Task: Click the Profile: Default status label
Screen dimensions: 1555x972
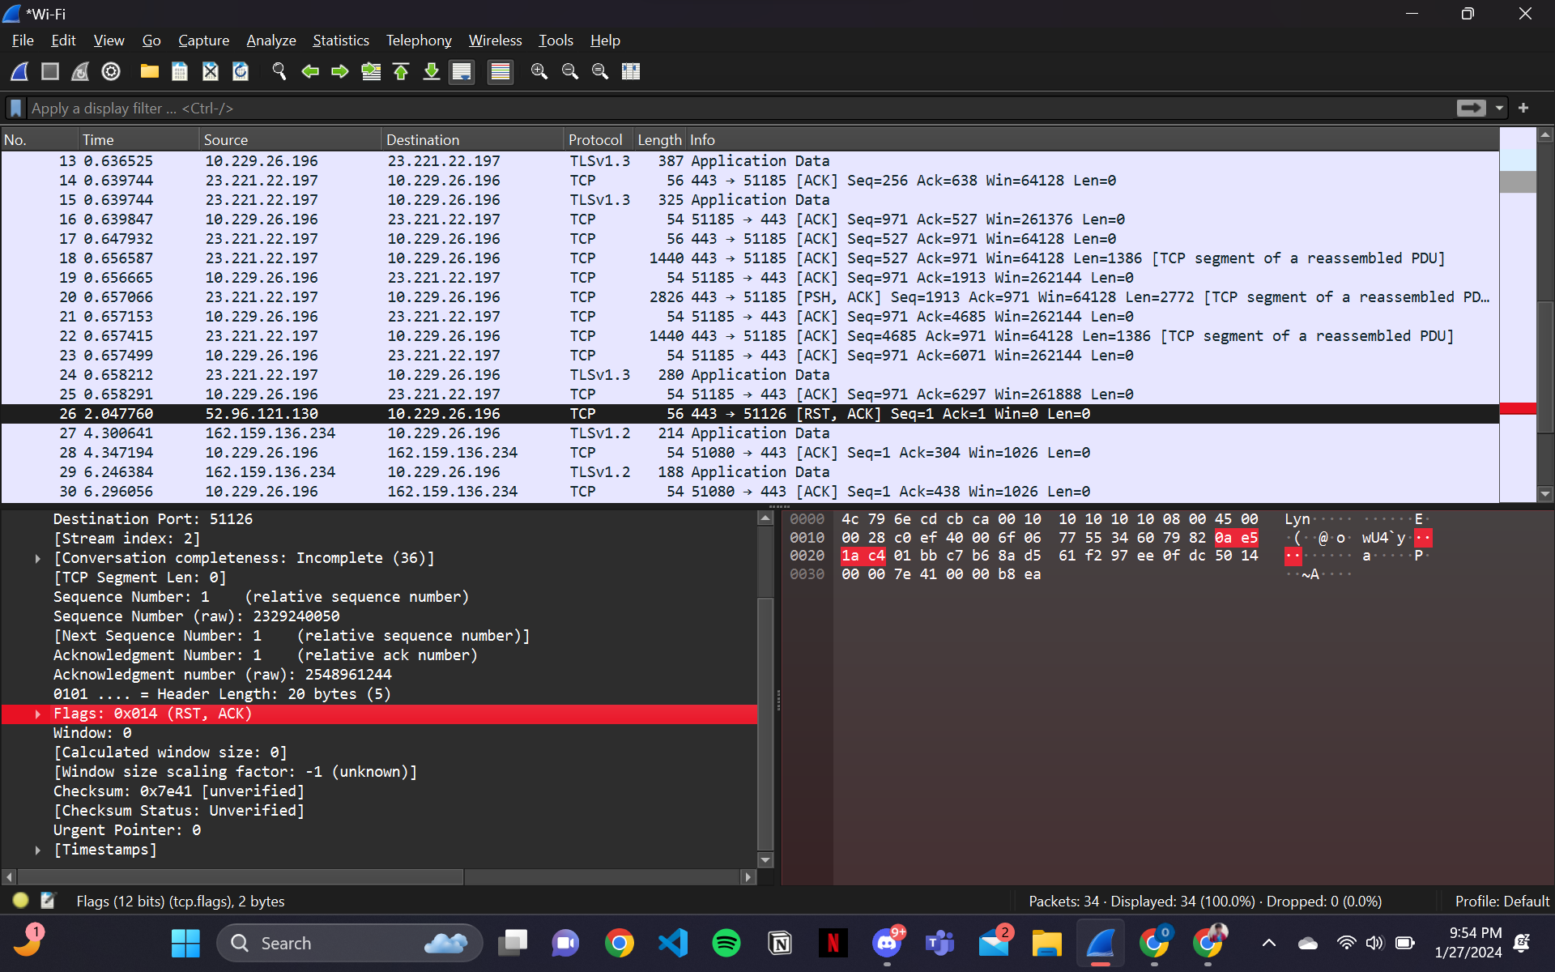Action: [1501, 901]
